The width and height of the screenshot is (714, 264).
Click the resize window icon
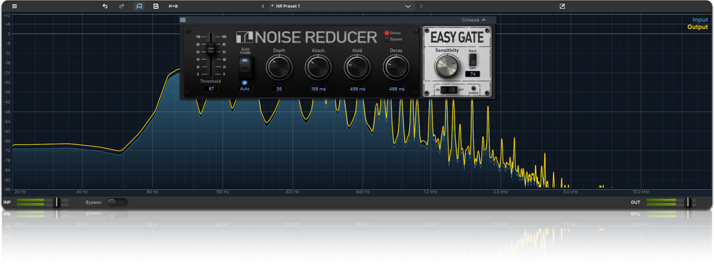point(562,6)
